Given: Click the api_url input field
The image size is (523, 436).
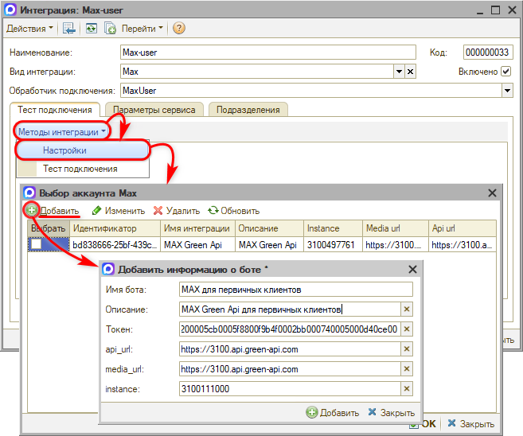Looking at the screenshot, I should click(290, 349).
